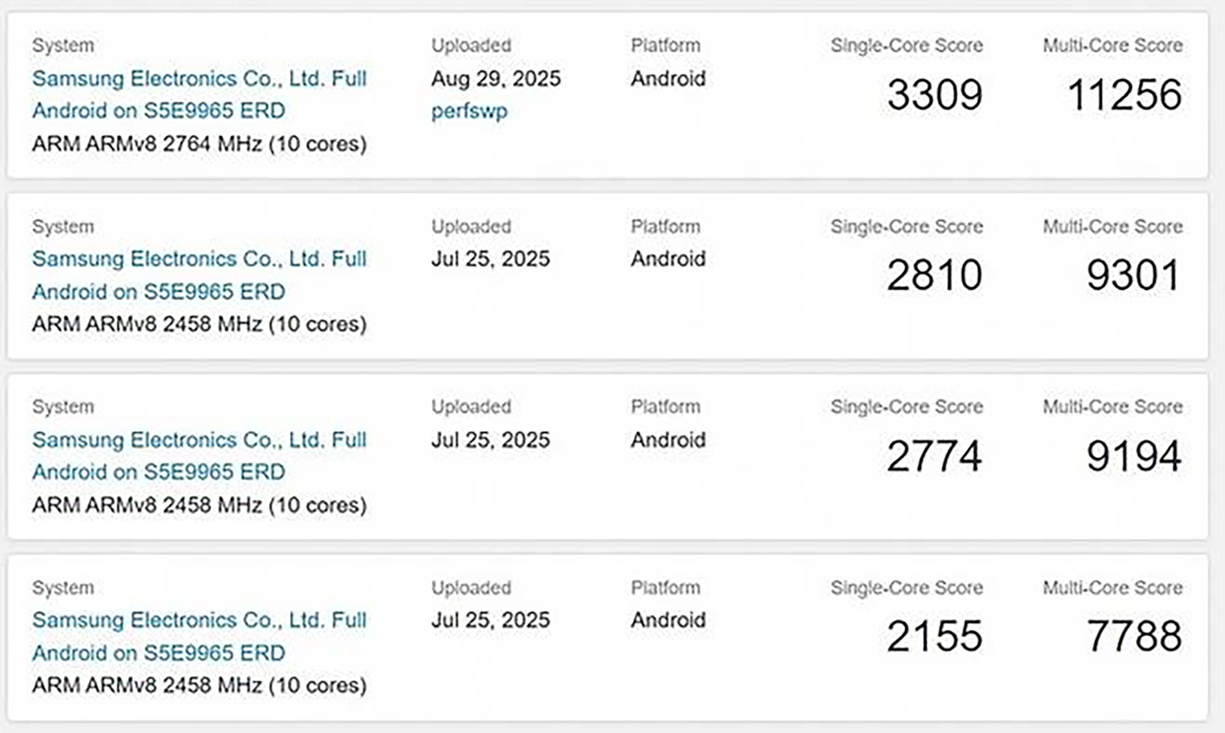Image resolution: width=1225 pixels, height=733 pixels.
Task: Select the 2155 single-core score value
Action: [x=934, y=636]
